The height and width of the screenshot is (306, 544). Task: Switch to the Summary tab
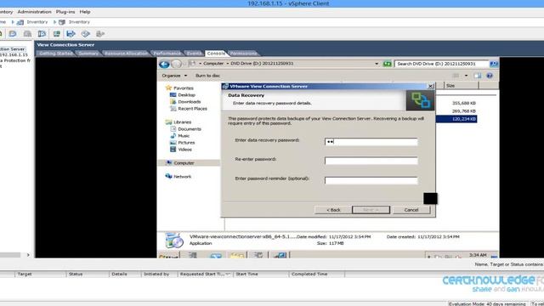(x=88, y=54)
